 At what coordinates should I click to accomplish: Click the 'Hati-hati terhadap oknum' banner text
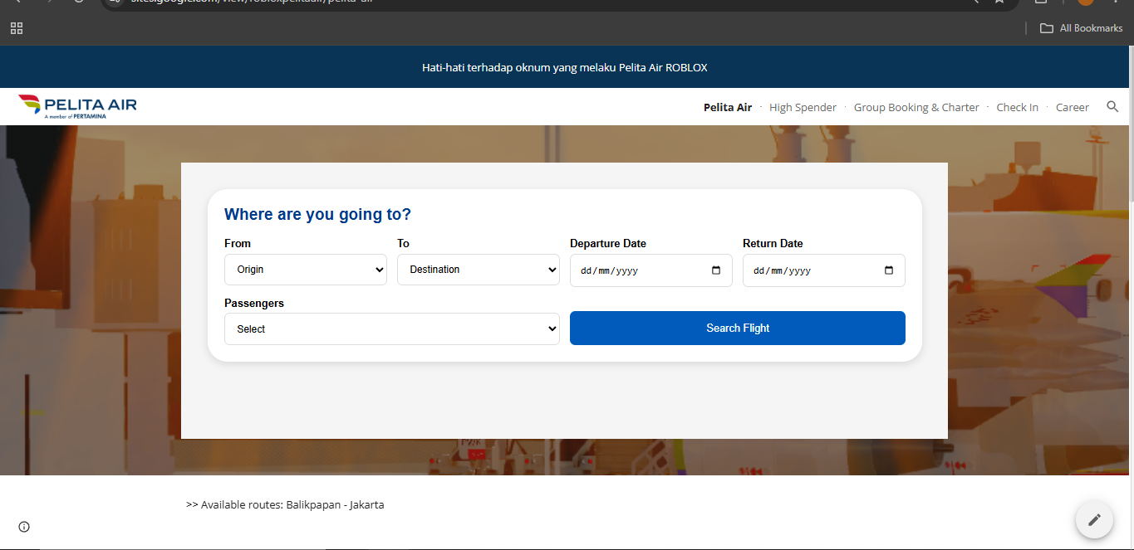pos(565,67)
